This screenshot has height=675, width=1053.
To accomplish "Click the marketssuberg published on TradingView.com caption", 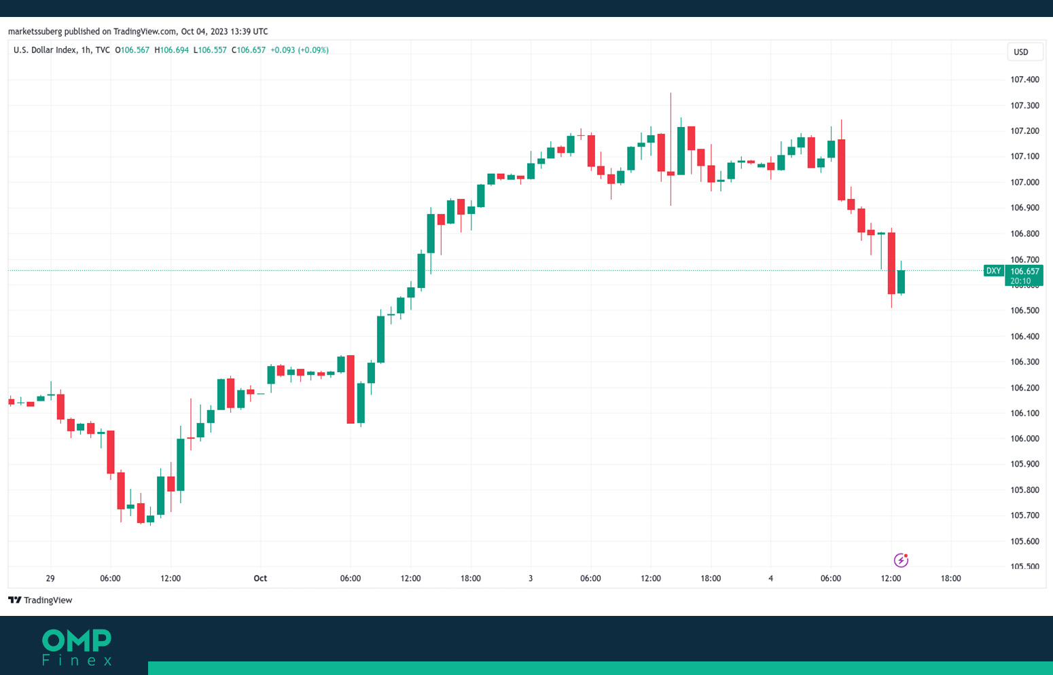I will click(138, 31).
